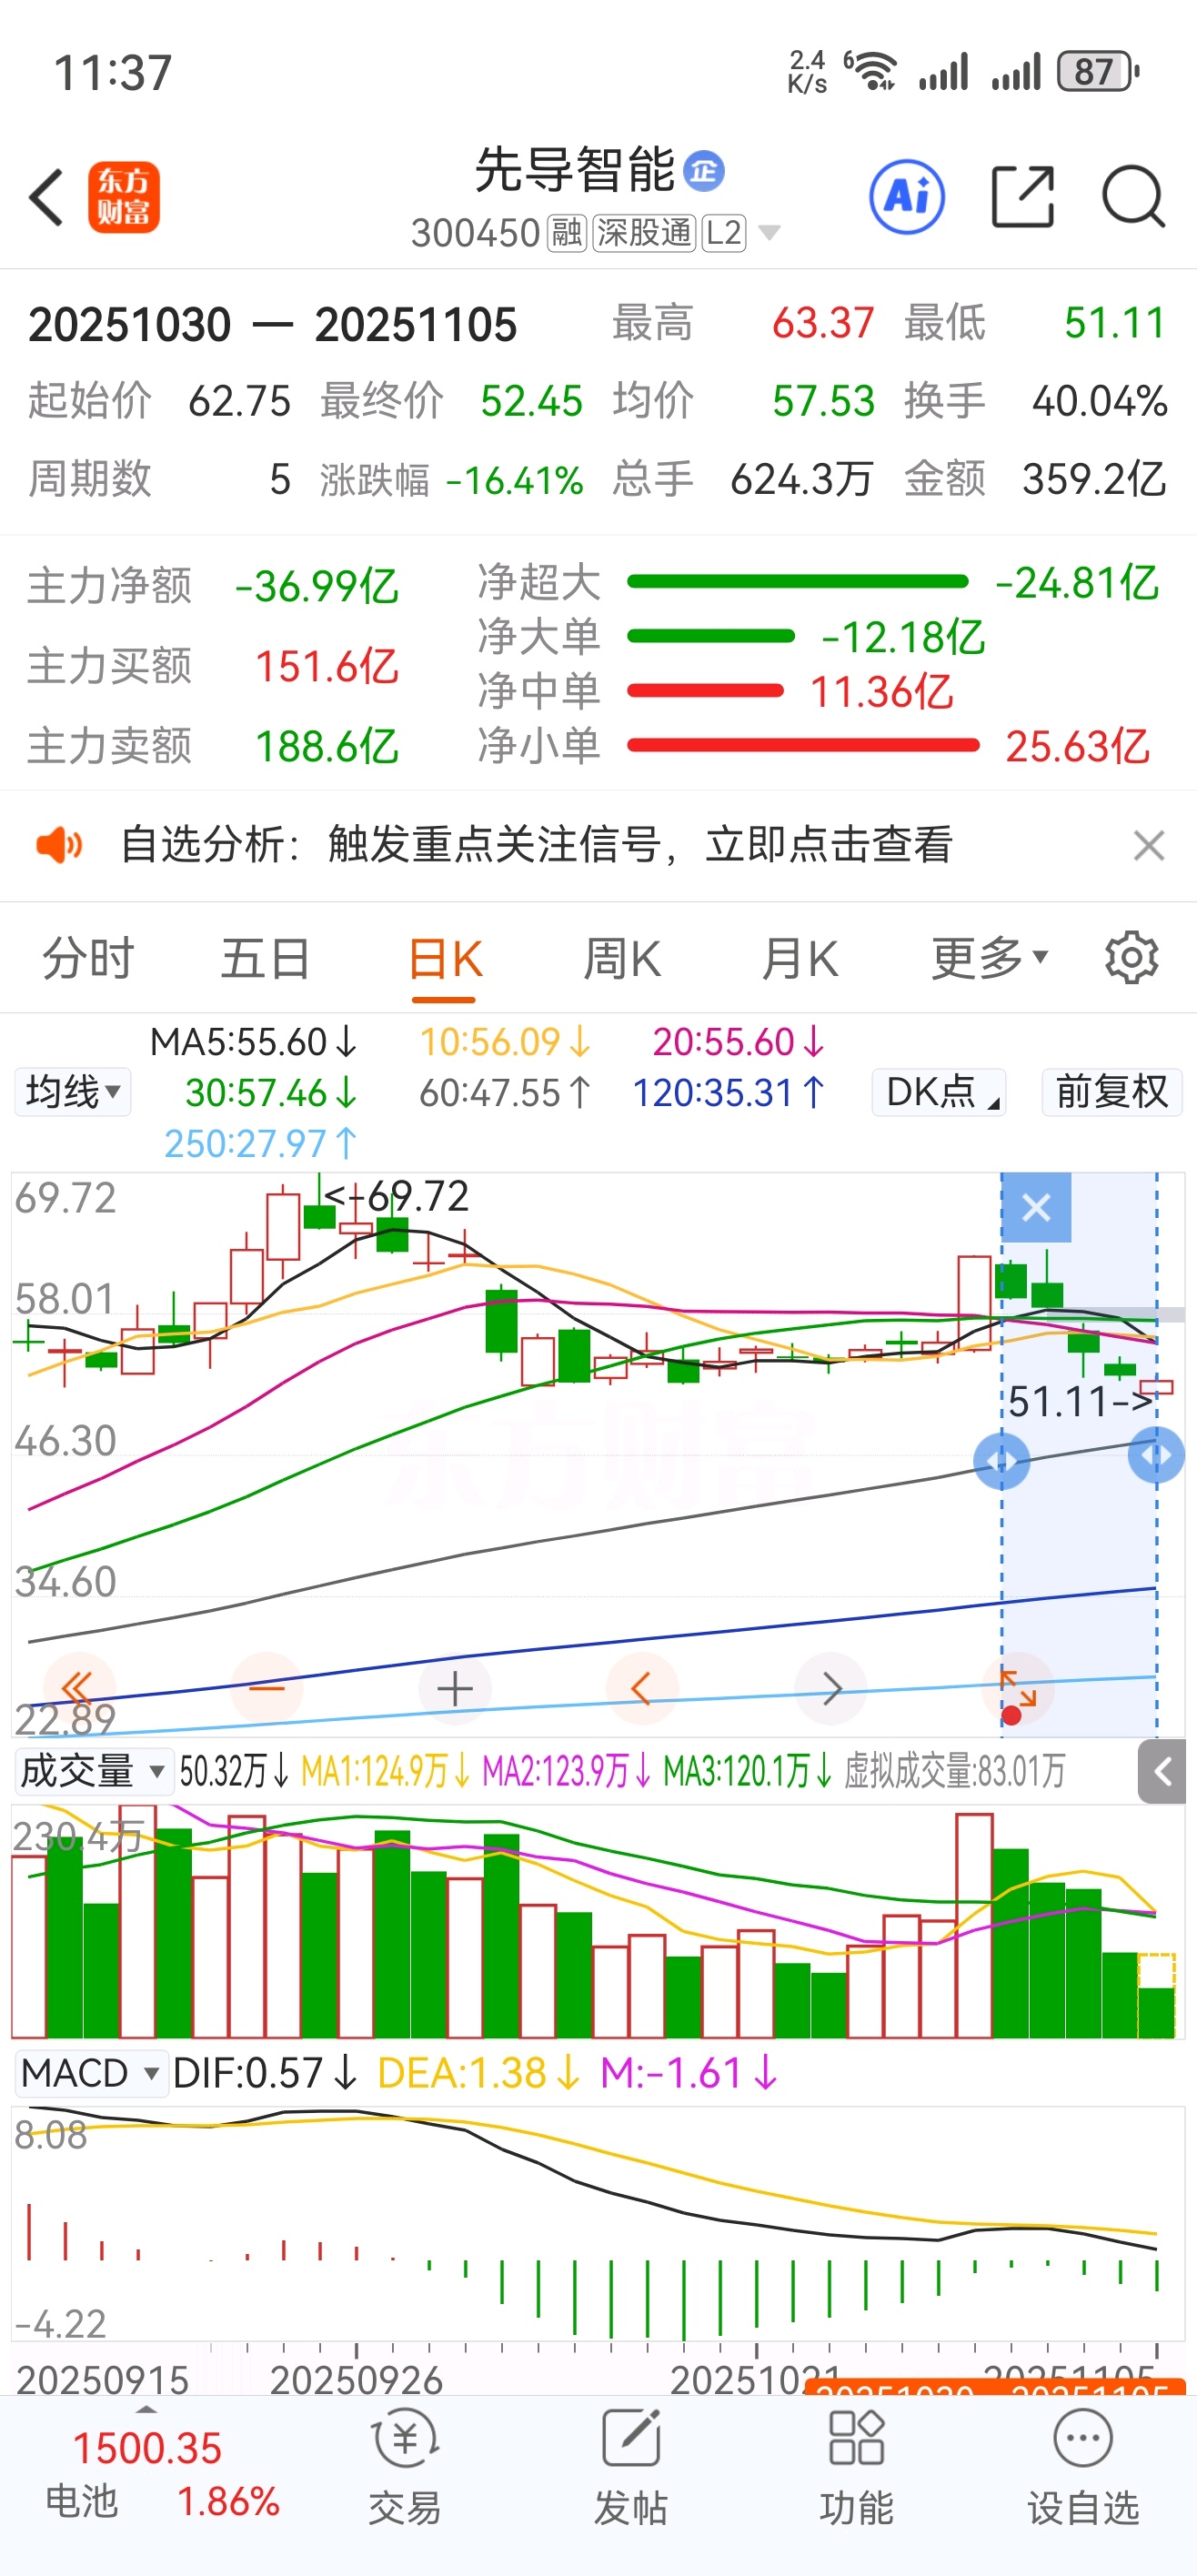
Task: Tap the 融 margin tag
Action: coord(567,233)
